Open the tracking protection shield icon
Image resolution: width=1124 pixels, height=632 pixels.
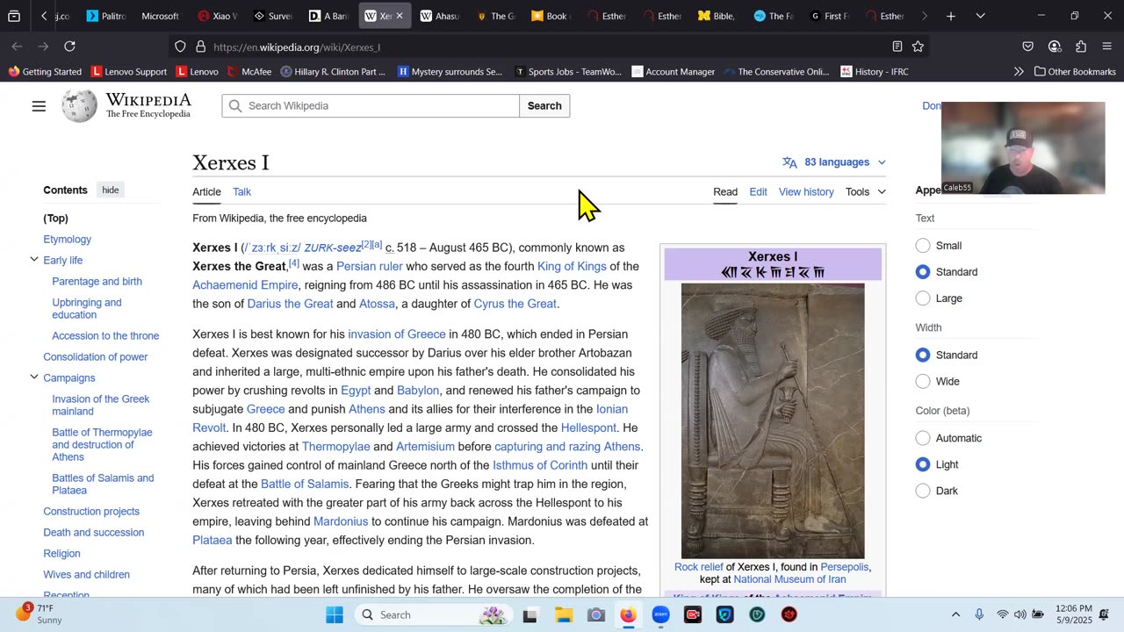[x=180, y=47]
